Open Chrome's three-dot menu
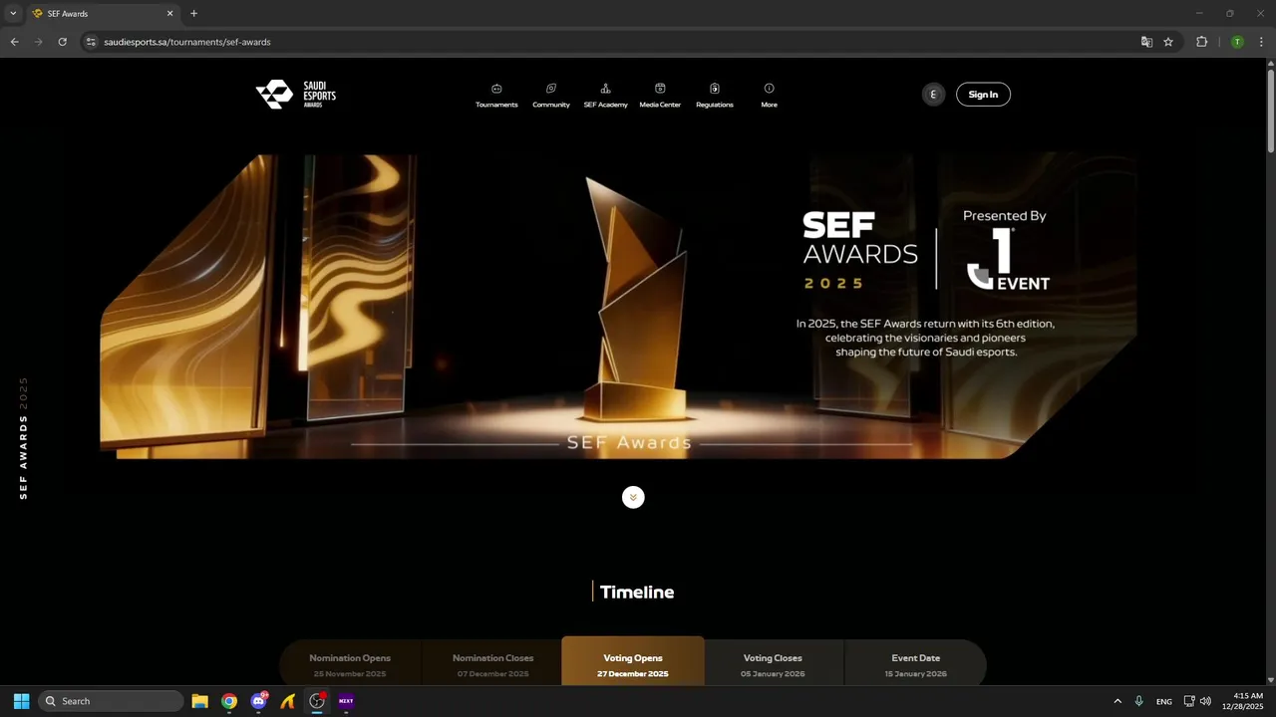 1262,42
